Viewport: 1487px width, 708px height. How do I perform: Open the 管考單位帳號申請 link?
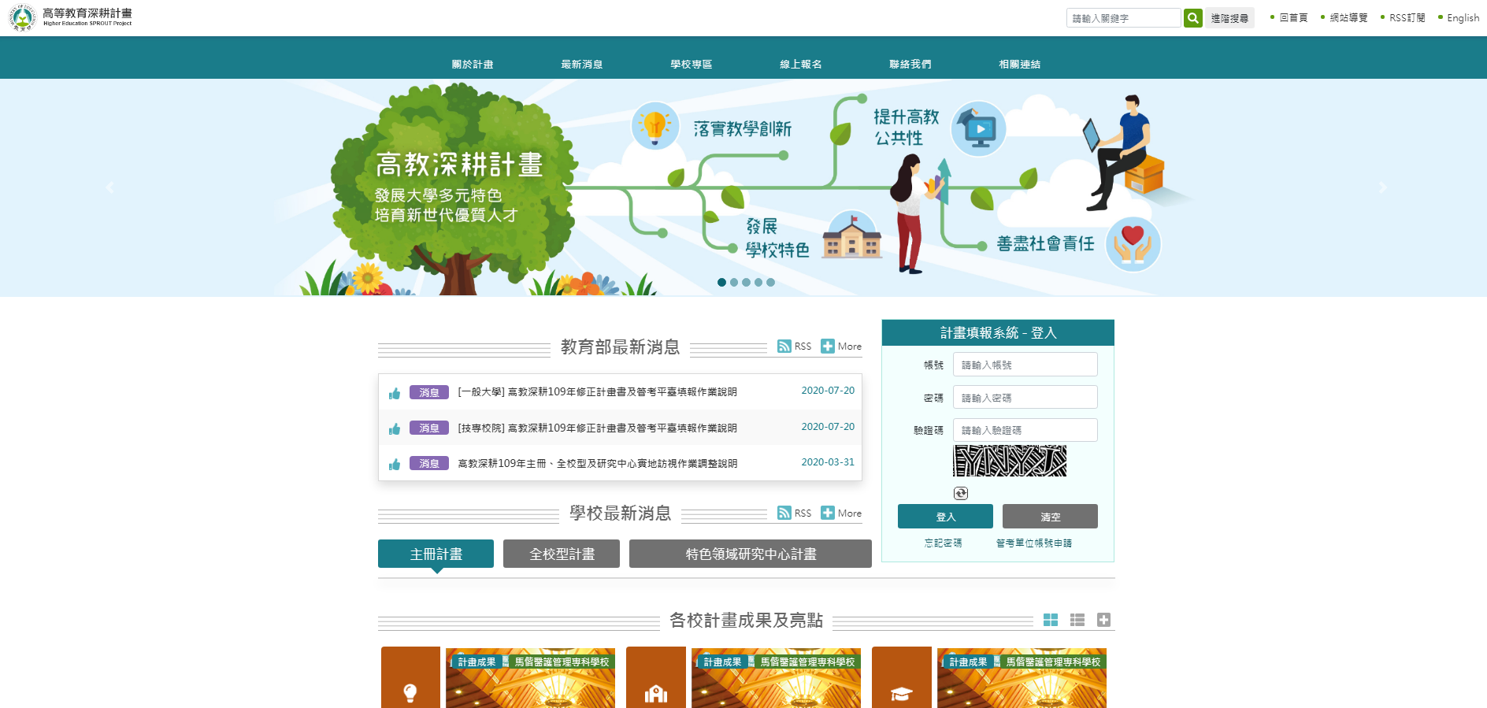pyautogui.click(x=1033, y=543)
